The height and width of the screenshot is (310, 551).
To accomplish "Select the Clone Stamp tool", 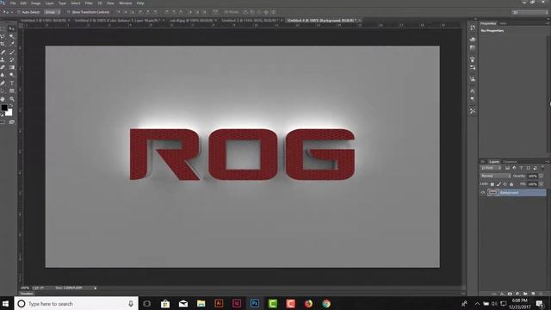I will tap(3, 59).
